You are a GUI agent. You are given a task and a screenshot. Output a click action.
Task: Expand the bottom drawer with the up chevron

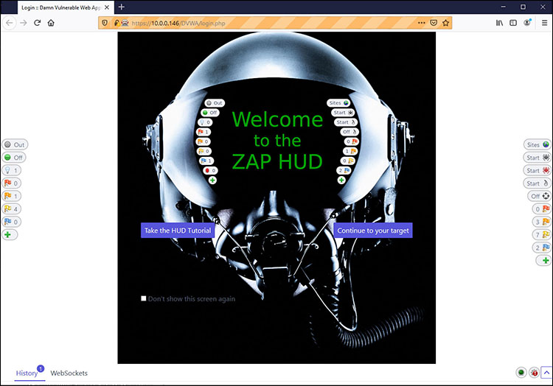click(546, 373)
